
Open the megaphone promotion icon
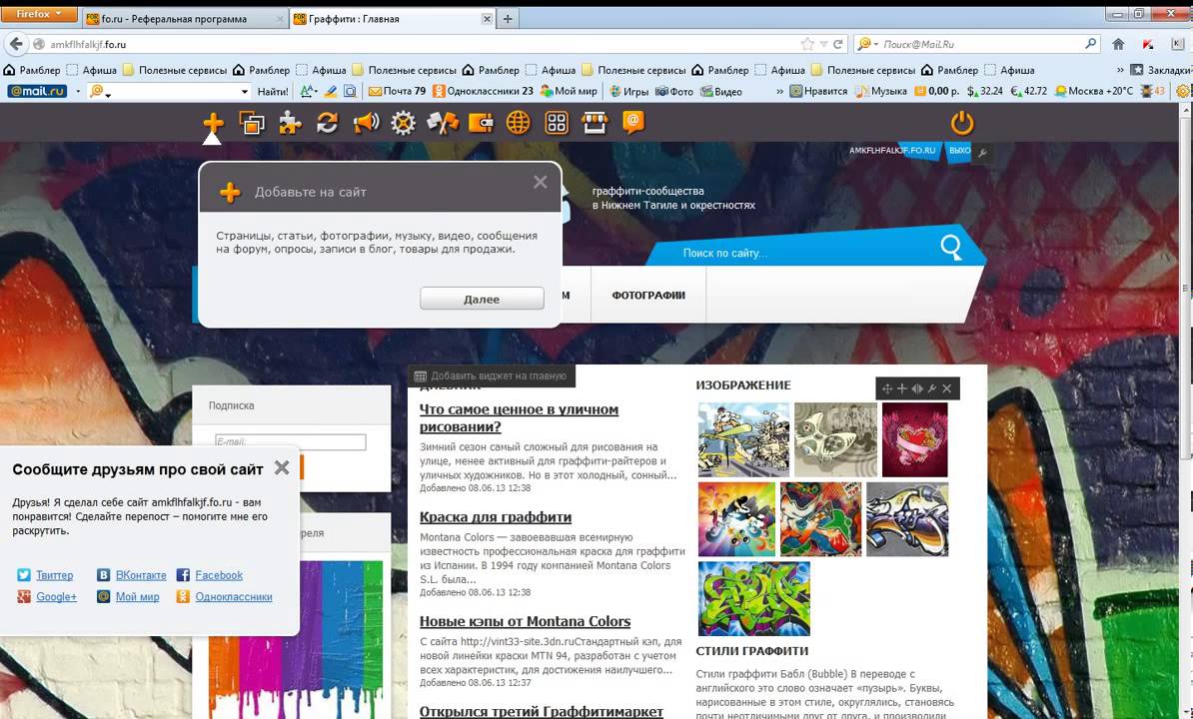pos(366,123)
